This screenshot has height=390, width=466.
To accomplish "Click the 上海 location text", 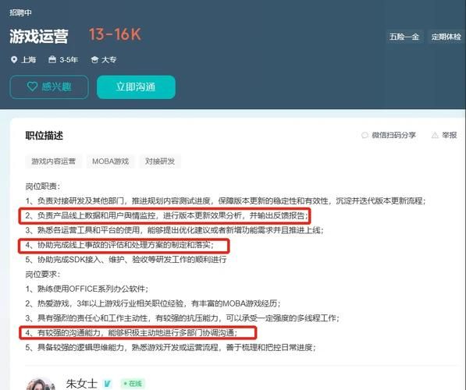I will (x=29, y=60).
